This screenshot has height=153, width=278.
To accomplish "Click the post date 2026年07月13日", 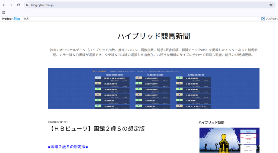I will coord(58,122).
